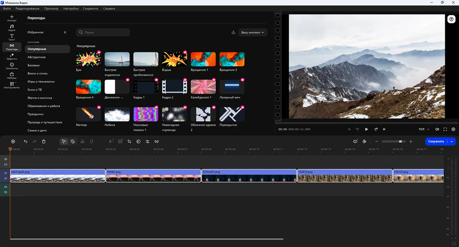This screenshot has width=459, height=247.
Task: Select the blade cut tool
Action: click(x=73, y=141)
